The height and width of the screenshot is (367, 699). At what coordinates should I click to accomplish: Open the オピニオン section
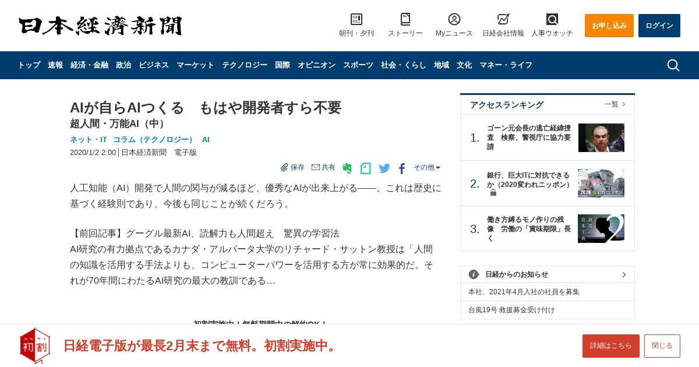pyautogui.click(x=316, y=65)
